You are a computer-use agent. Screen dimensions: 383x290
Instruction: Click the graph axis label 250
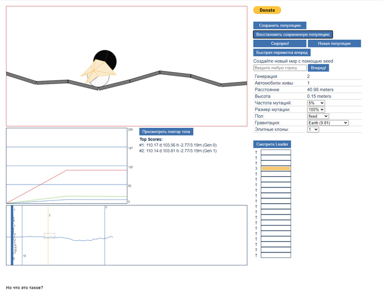point(130,129)
